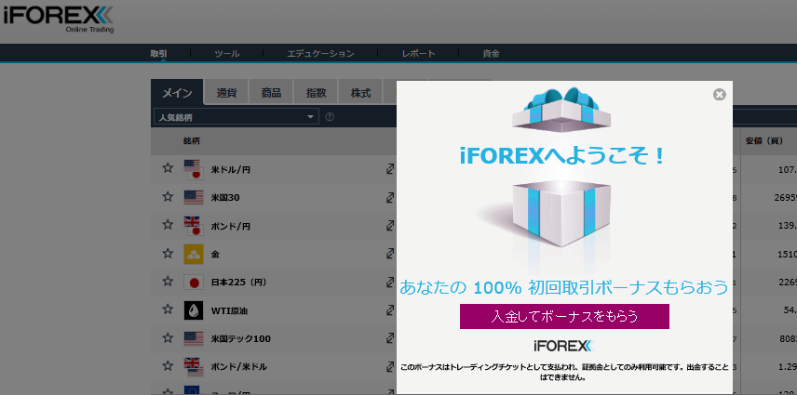Click the oil drop icon for WTI原油
The height and width of the screenshot is (395, 797).
tap(194, 310)
